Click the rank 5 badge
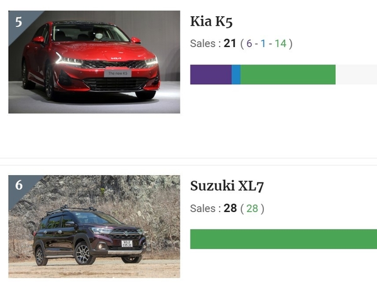The height and width of the screenshot is (293, 377). [x=19, y=22]
